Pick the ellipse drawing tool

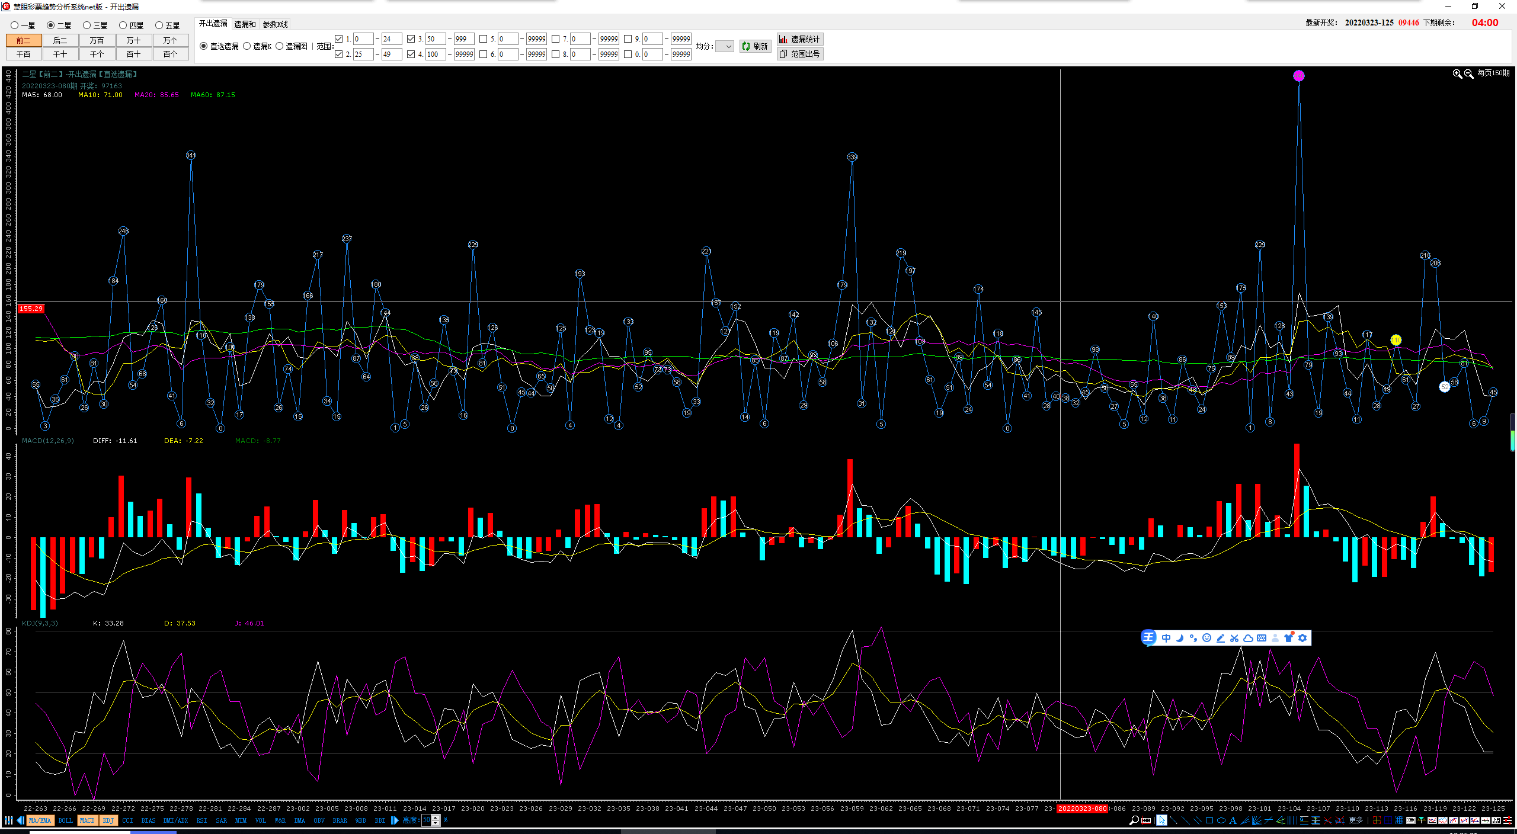pyautogui.click(x=1221, y=820)
